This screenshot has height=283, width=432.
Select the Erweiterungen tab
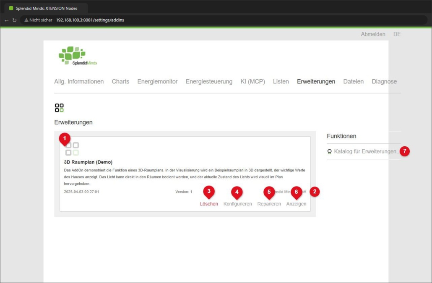pos(316,81)
